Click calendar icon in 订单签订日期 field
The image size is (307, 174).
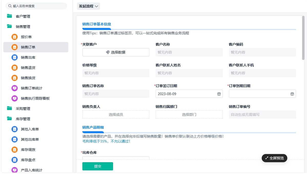(219, 94)
